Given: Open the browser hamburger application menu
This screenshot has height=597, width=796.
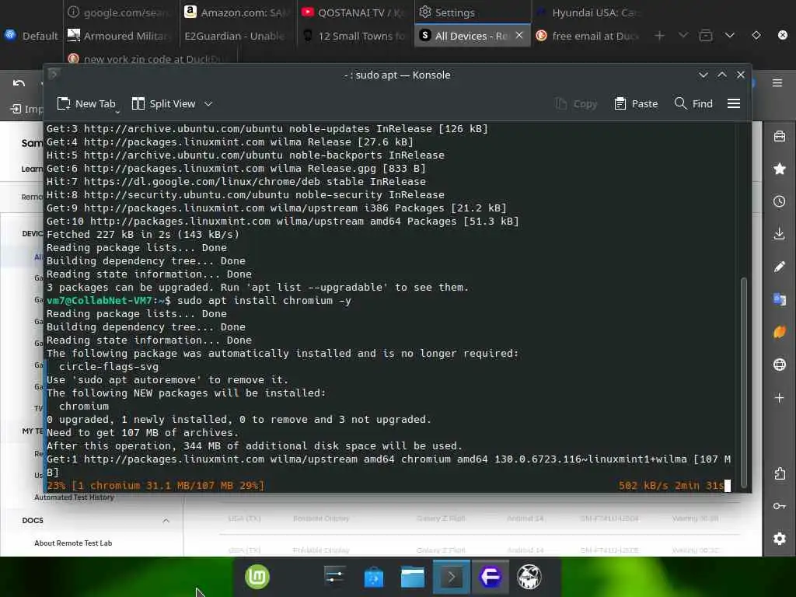Looking at the screenshot, I should [x=777, y=82].
